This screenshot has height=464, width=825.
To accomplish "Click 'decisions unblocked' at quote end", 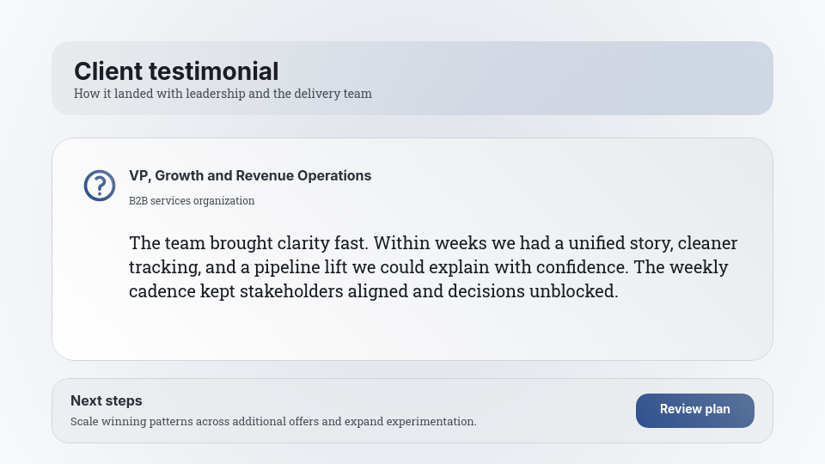I will click(531, 291).
